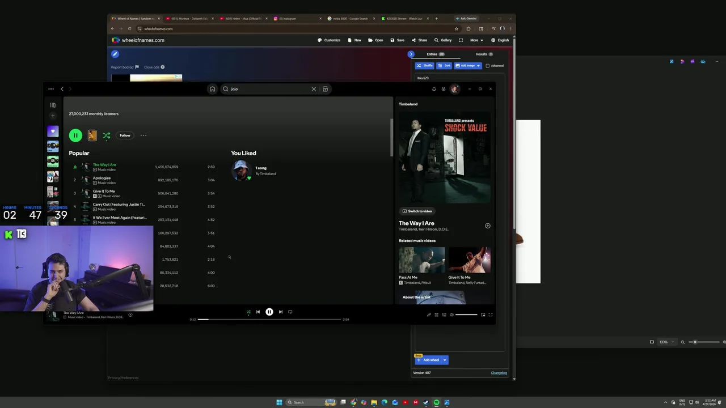Switch to Wheel of Names browser tab

click(136, 19)
